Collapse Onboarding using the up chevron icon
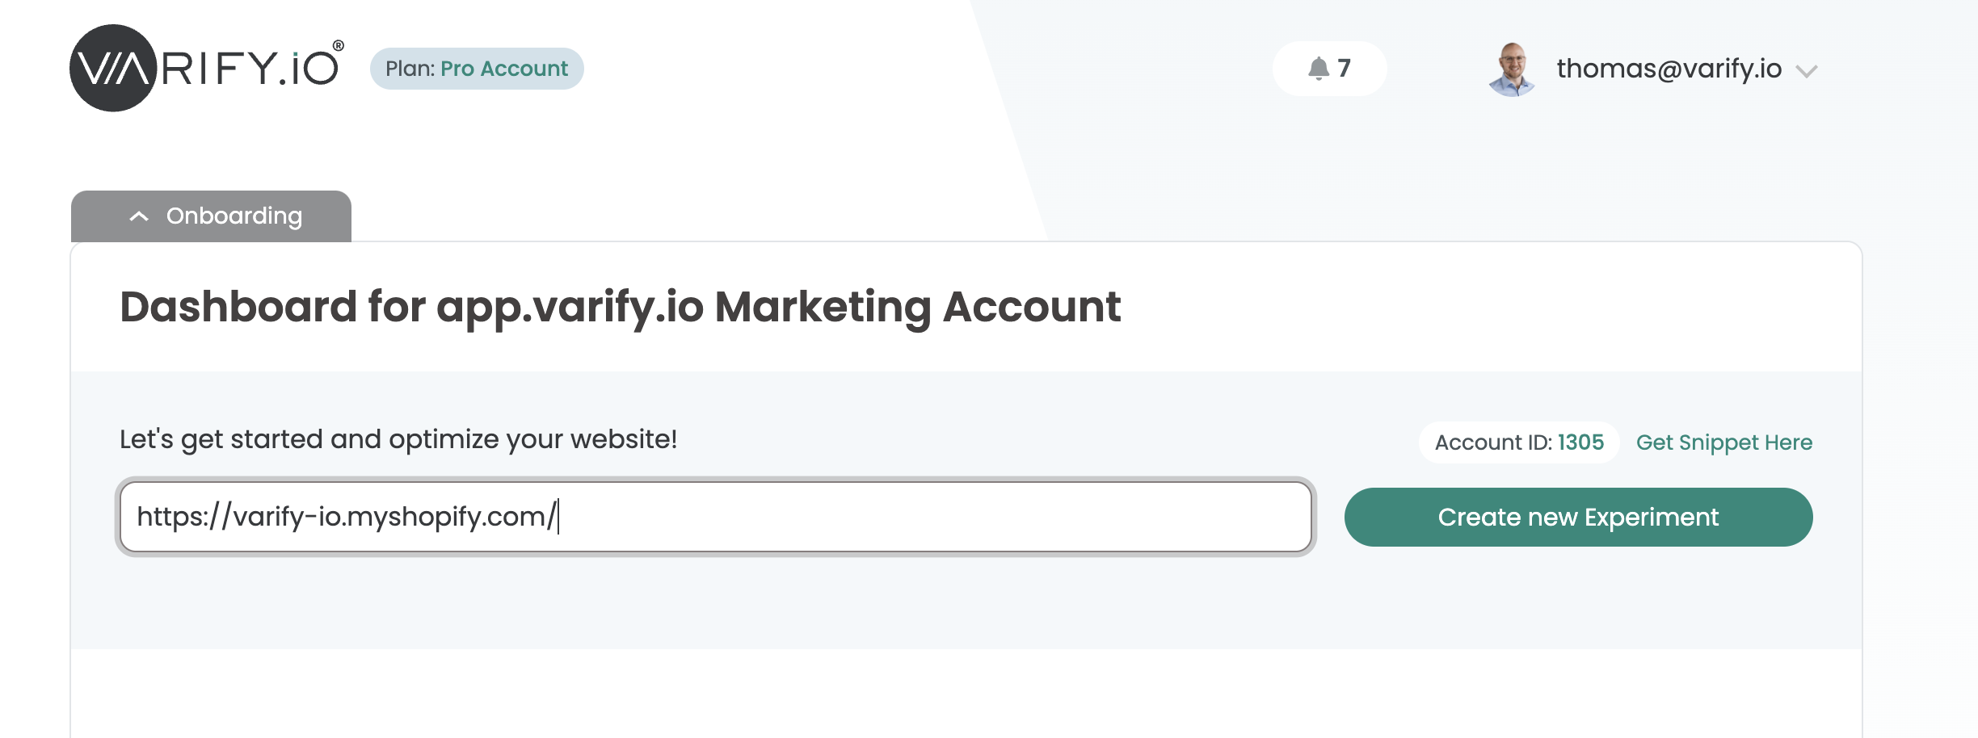The image size is (1978, 738). click(139, 216)
